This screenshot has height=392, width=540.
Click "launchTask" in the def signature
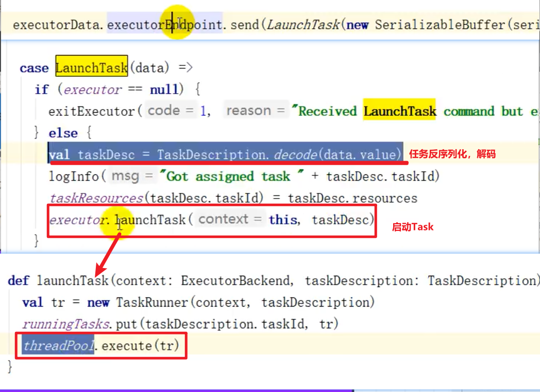point(73,280)
